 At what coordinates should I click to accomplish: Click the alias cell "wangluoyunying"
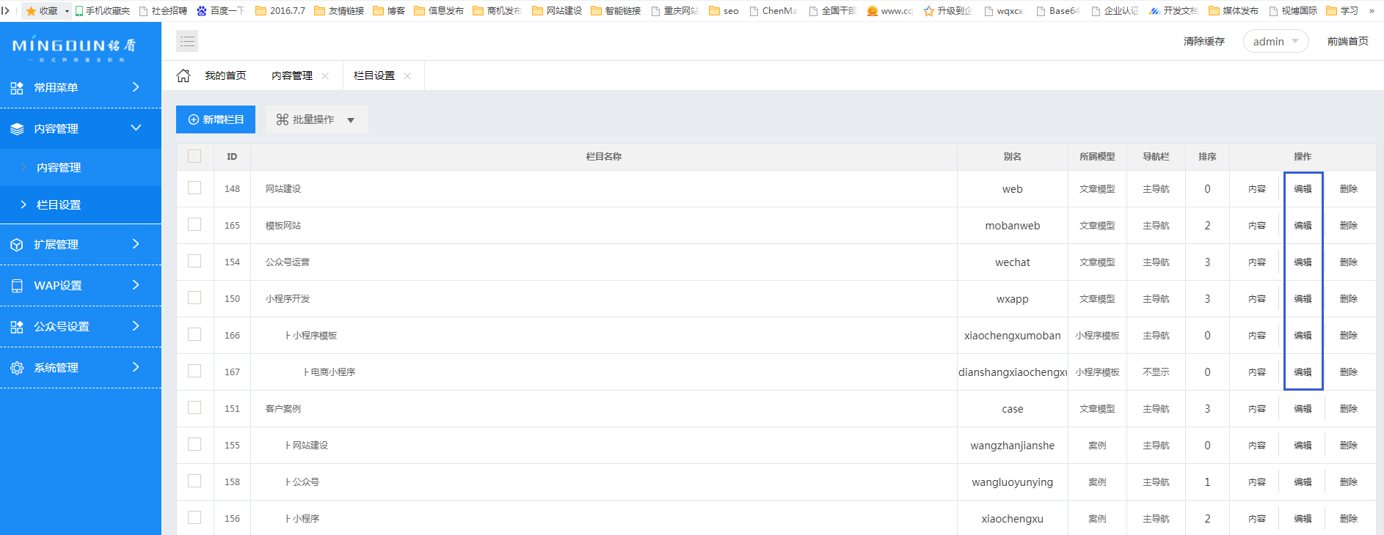click(x=1013, y=482)
